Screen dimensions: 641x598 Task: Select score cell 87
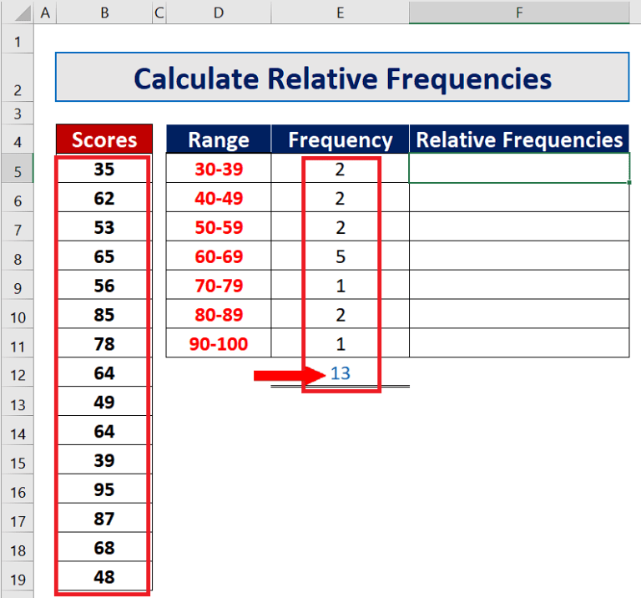coord(104,518)
